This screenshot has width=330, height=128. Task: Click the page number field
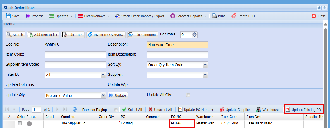[37, 110]
